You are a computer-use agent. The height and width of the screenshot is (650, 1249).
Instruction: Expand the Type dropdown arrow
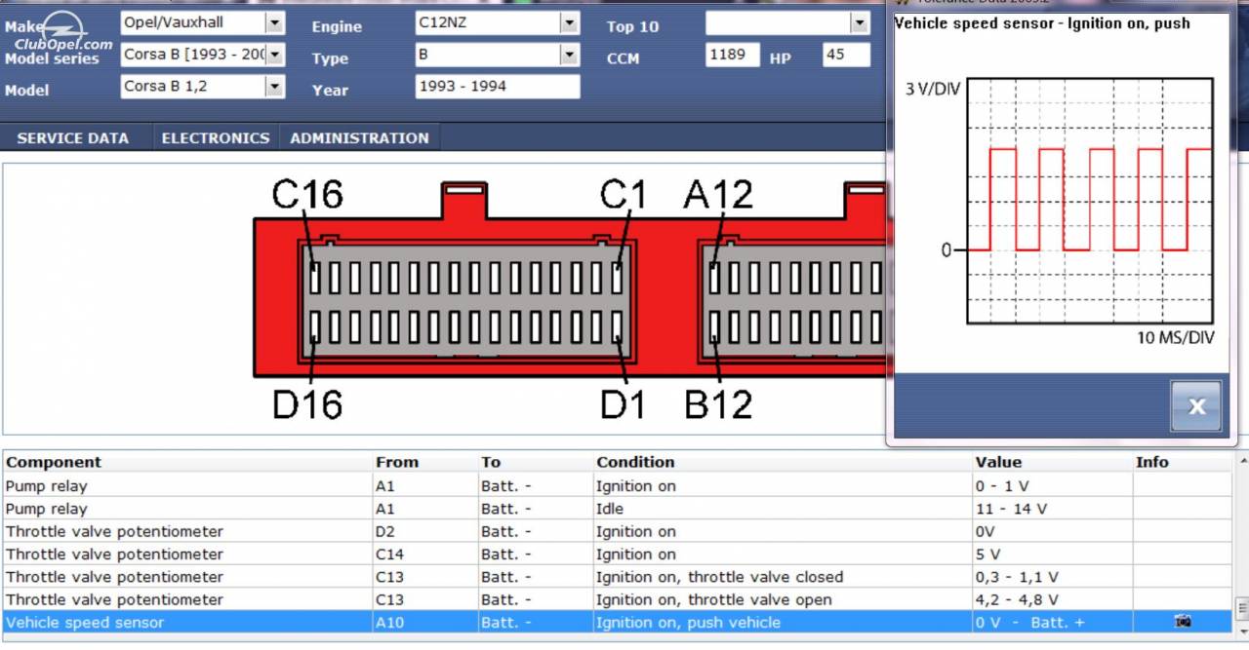click(569, 55)
